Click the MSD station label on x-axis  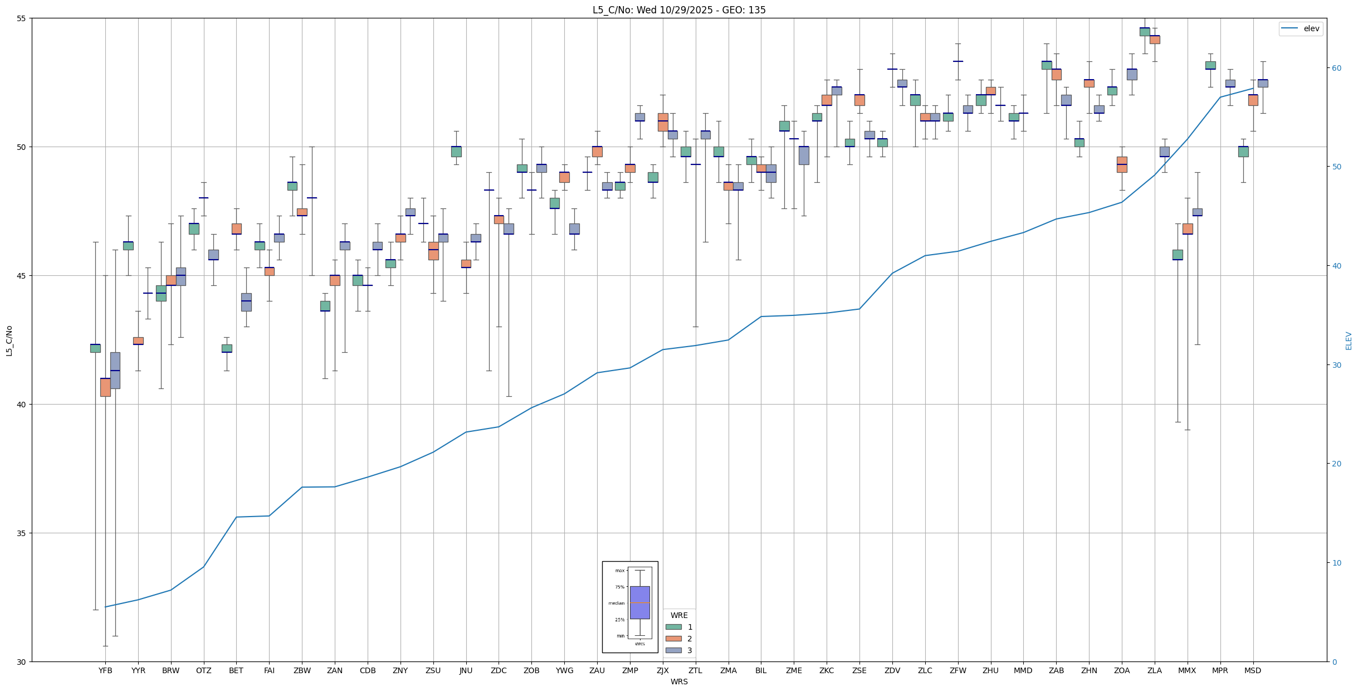pos(1253,670)
